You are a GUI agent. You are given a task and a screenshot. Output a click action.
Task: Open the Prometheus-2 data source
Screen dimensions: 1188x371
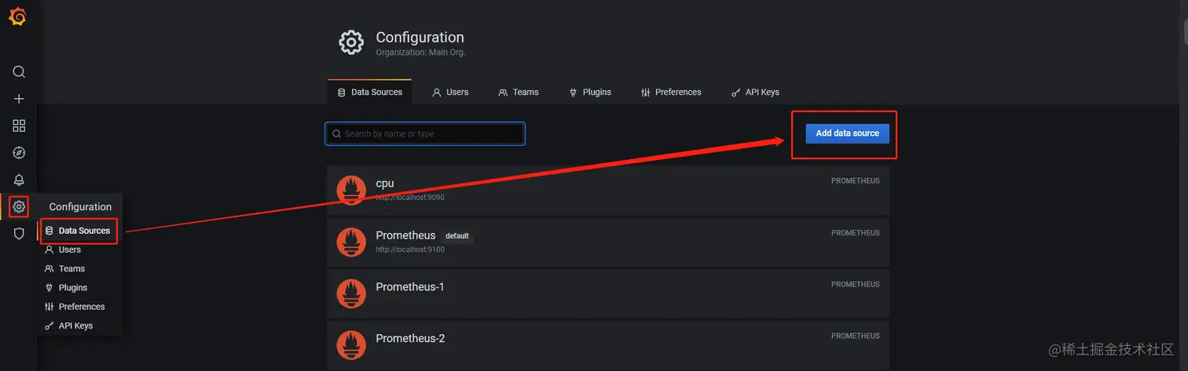608,345
